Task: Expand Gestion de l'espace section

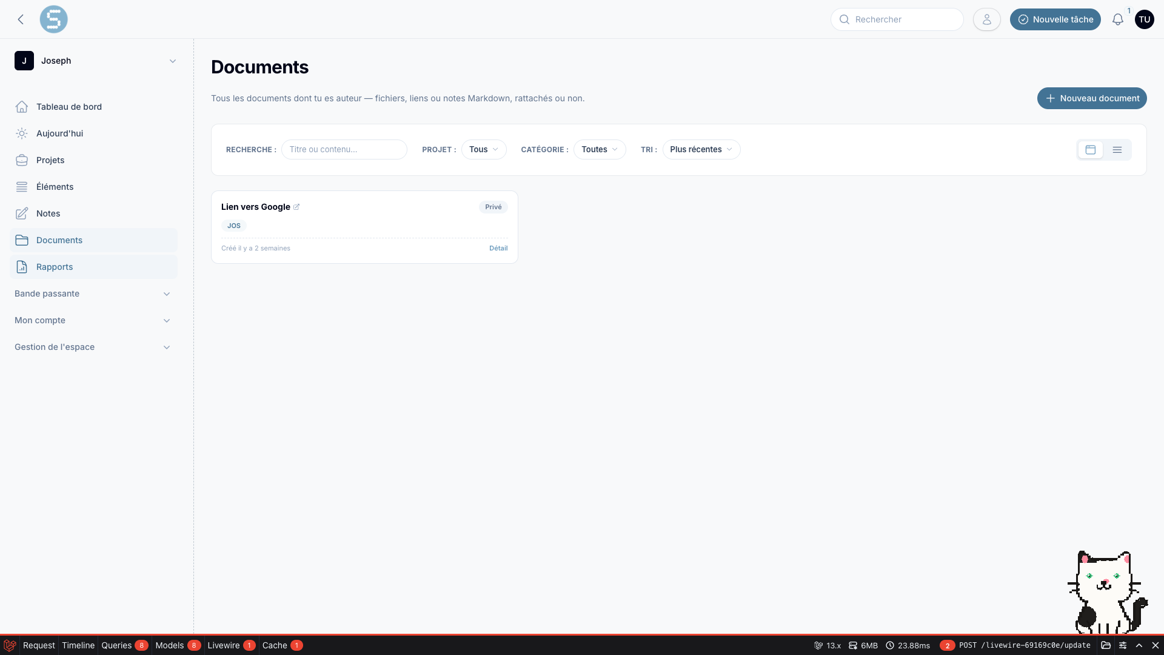Action: pos(93,347)
